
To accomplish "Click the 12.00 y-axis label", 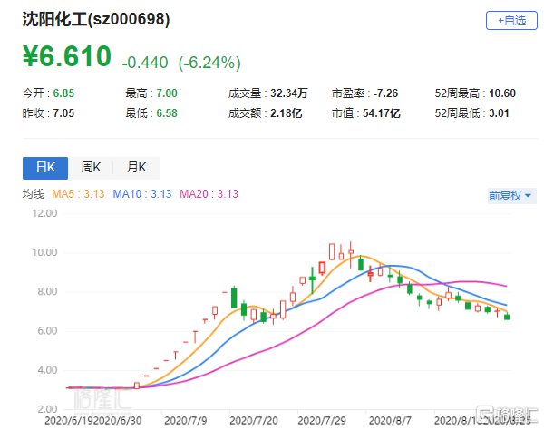I will coord(44,213).
